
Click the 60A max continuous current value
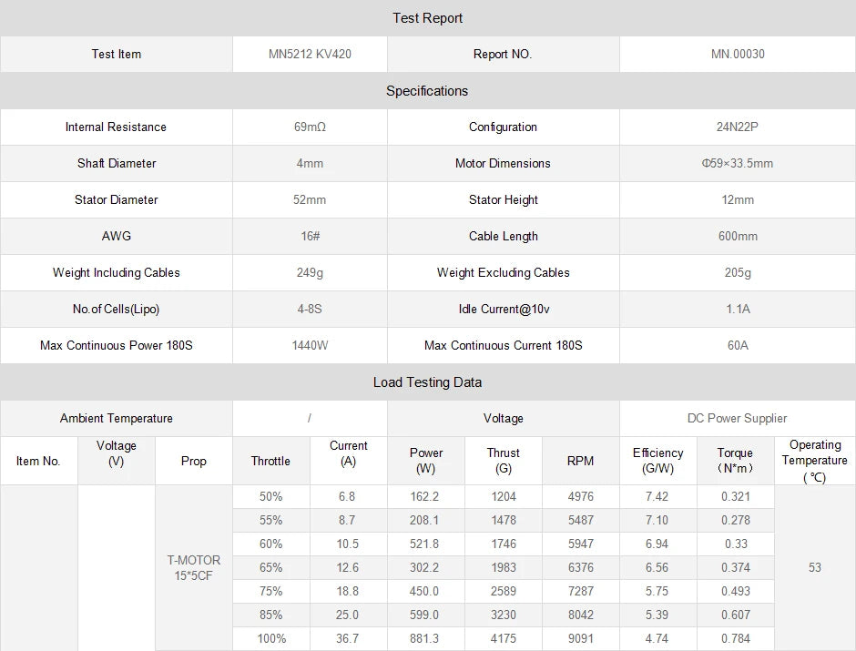point(738,345)
